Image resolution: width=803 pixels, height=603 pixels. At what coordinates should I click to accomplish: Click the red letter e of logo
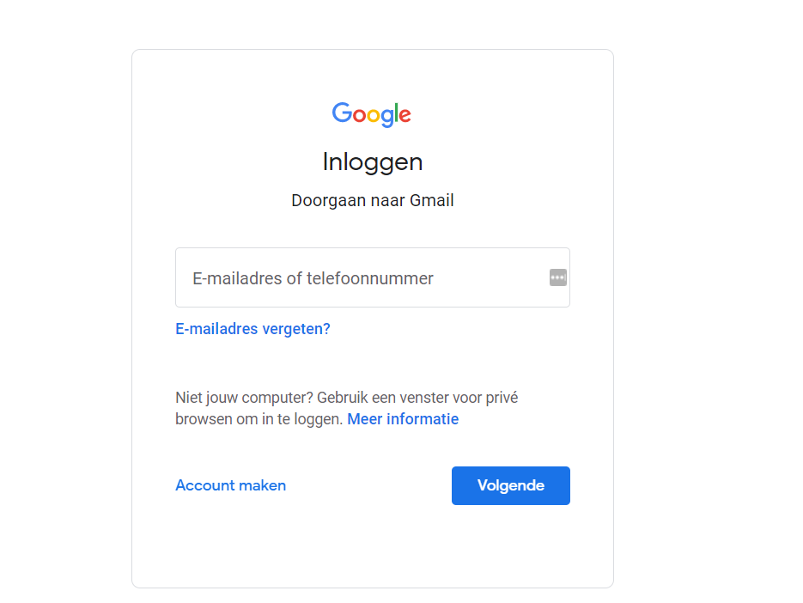405,116
